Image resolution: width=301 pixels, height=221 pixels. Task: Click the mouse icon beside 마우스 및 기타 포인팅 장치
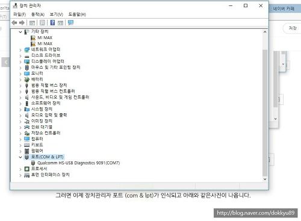[26, 67]
